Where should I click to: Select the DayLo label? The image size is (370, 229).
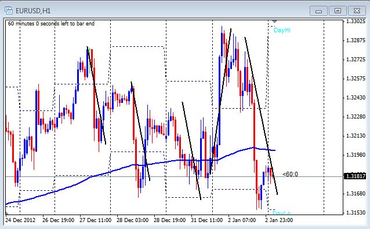281,213
